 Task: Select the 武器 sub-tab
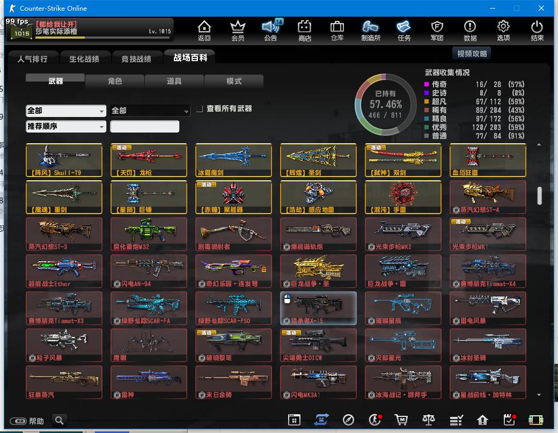pos(55,81)
